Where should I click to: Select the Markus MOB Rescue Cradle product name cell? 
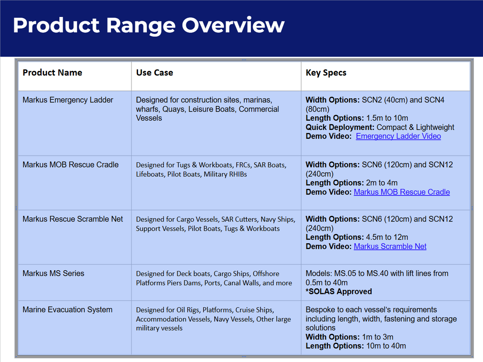(x=75, y=183)
